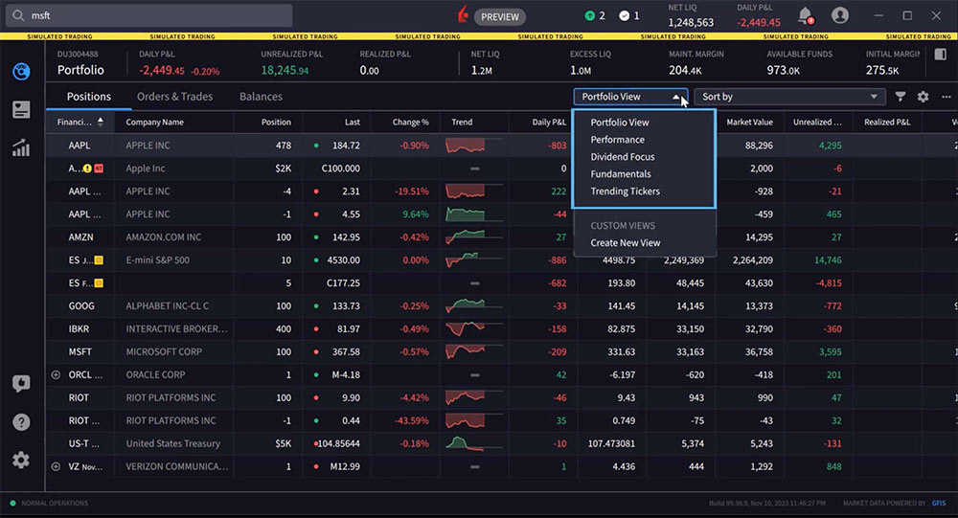Image resolution: width=958 pixels, height=518 pixels.
Task: Expand the ORCL position row
Action: coord(56,375)
